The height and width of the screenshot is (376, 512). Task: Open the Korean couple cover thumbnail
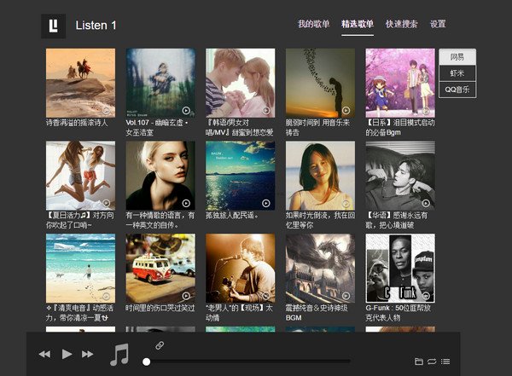241,83
